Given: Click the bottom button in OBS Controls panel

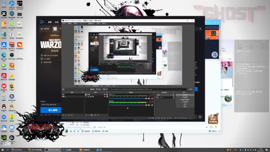Looking at the screenshot, I should click(x=185, y=106).
